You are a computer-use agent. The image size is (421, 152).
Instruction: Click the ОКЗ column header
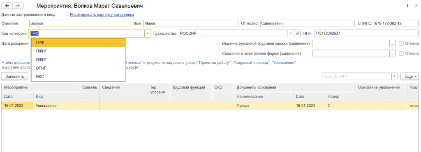(223, 92)
